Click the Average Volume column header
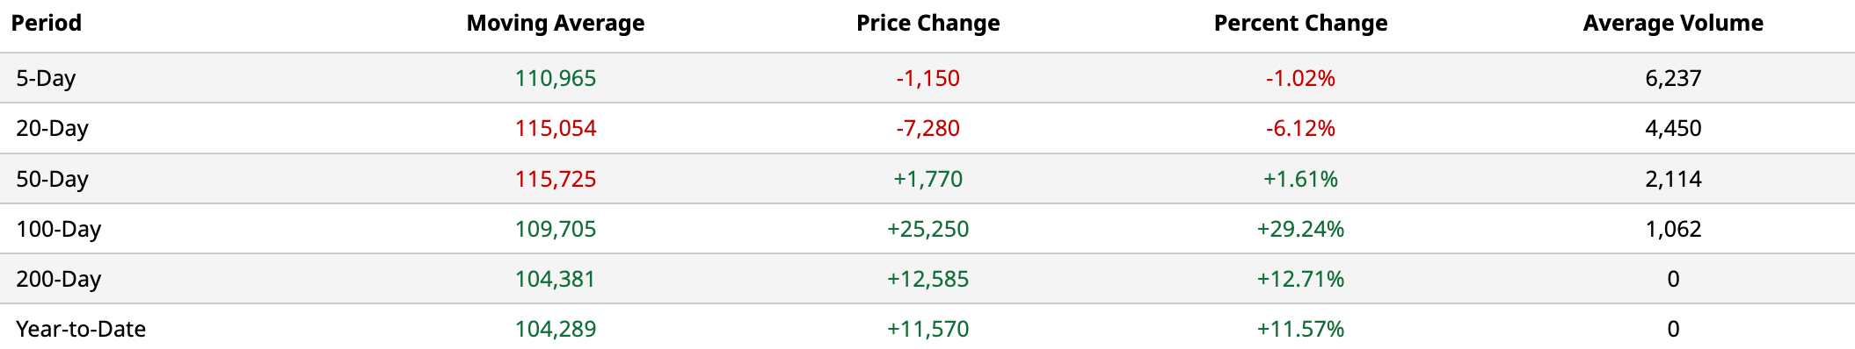Image resolution: width=1855 pixels, height=349 pixels. tap(1673, 24)
